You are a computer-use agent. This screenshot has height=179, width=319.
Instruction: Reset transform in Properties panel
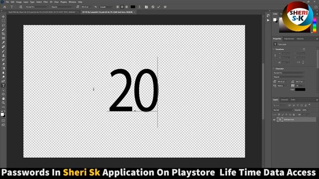coord(304,49)
